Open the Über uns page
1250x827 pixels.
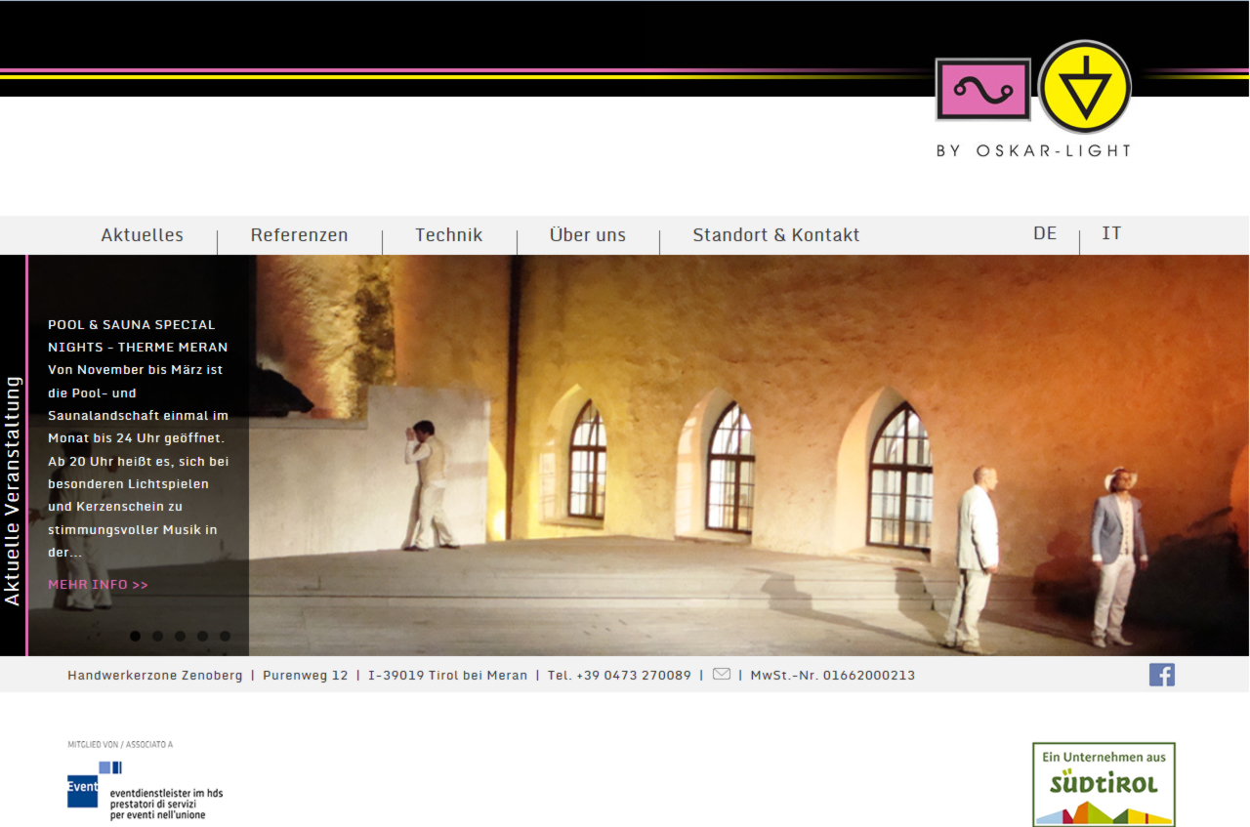click(x=588, y=235)
